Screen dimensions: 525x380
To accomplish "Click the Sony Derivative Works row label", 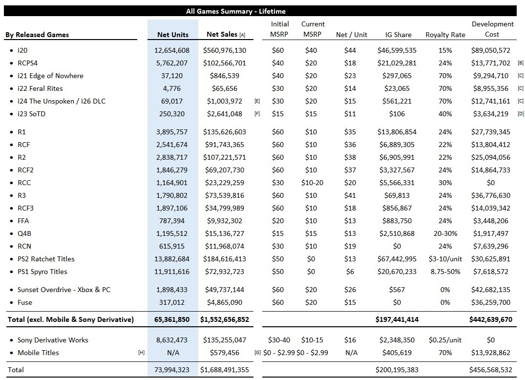I will 53,340.
